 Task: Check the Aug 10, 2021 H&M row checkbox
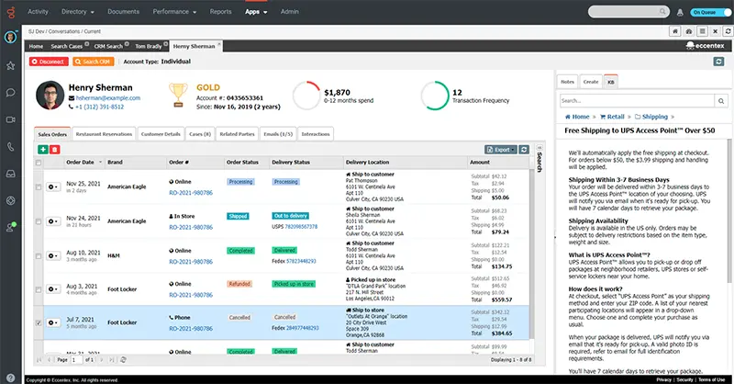pyautogui.click(x=39, y=256)
